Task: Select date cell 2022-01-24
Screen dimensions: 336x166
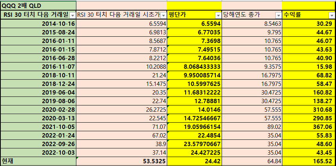Action: pyautogui.click(x=38, y=136)
